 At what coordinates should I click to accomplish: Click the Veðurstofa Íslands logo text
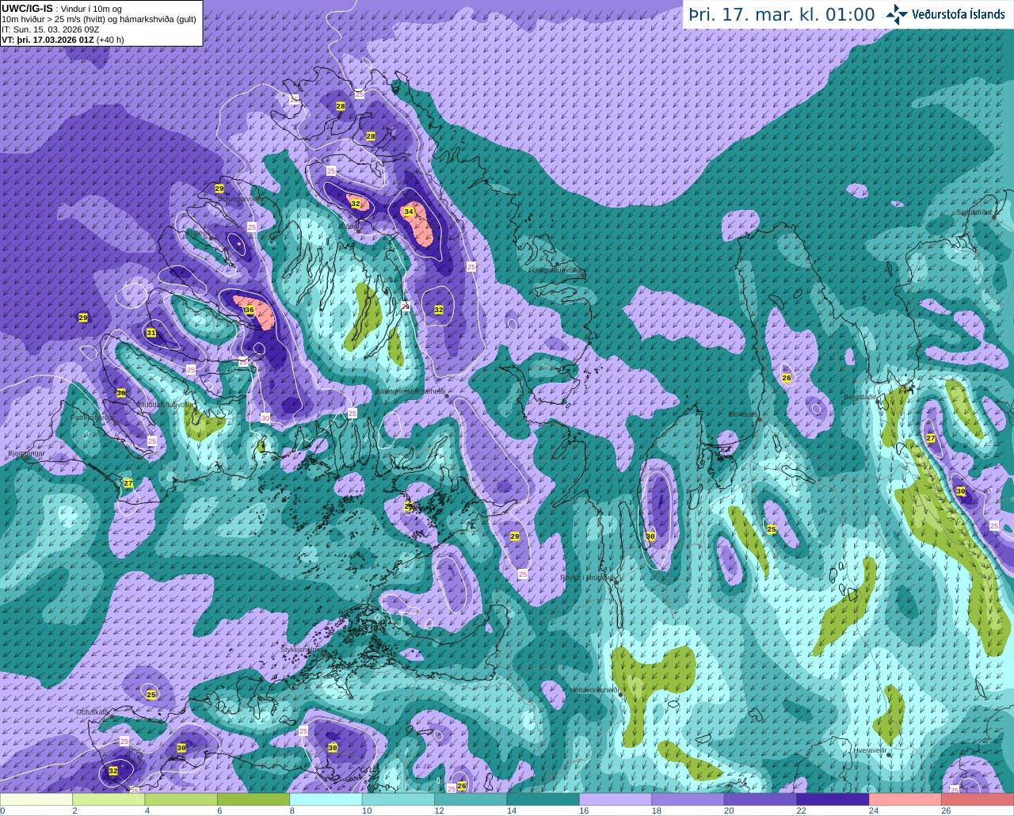pos(959,14)
